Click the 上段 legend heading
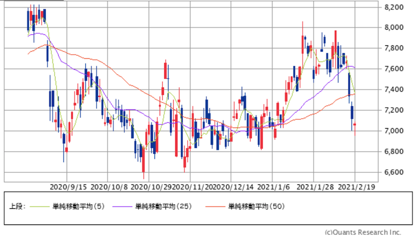This screenshot has height=238, width=416. (x=18, y=206)
